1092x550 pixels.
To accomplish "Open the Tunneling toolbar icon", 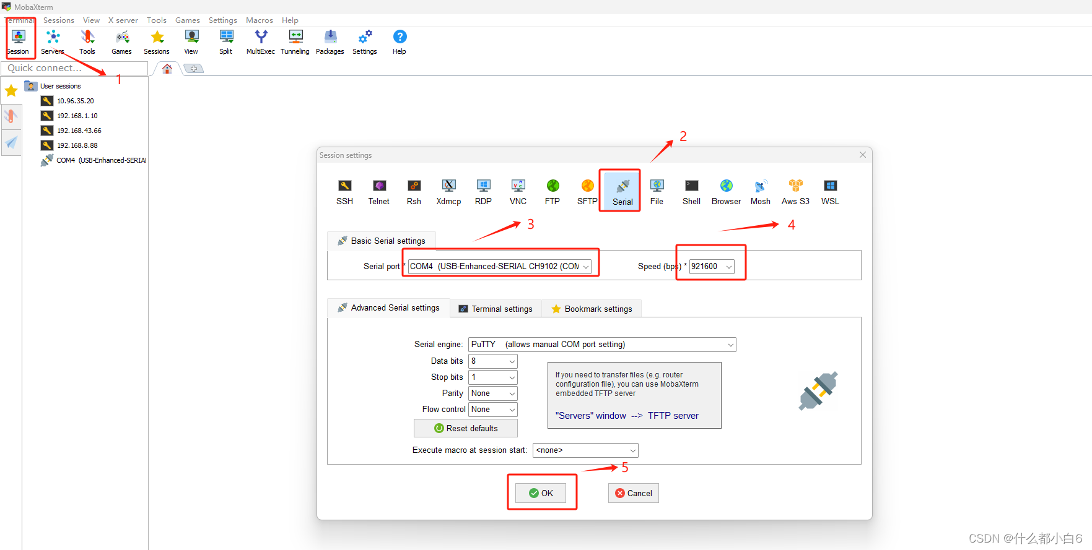I will click(295, 41).
